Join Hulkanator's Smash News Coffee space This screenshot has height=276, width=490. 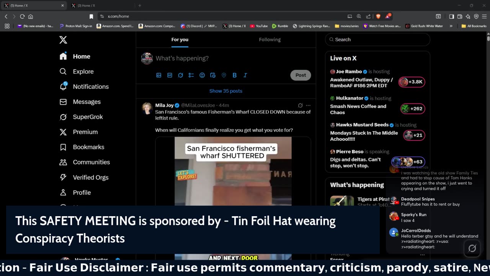click(377, 105)
